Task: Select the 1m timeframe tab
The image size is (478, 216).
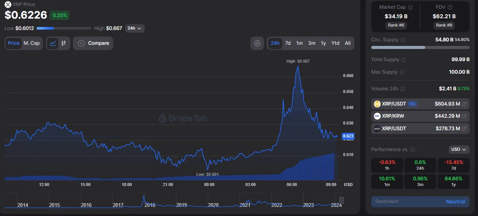Action: click(x=299, y=43)
